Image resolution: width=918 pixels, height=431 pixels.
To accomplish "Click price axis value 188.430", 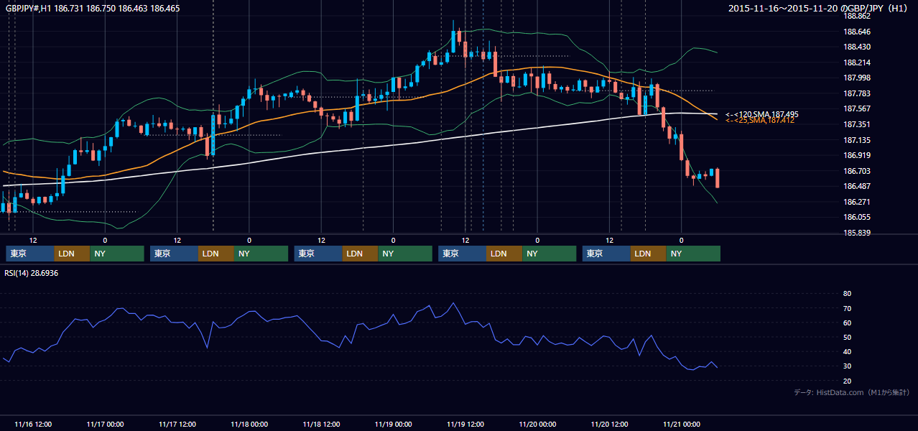I will (857, 47).
